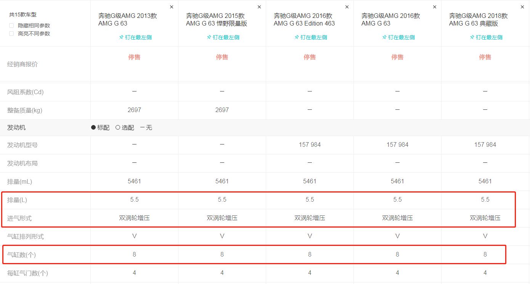This screenshot has width=530, height=284.
Task: Click the ○ 选配 legend item
Action: [125, 127]
